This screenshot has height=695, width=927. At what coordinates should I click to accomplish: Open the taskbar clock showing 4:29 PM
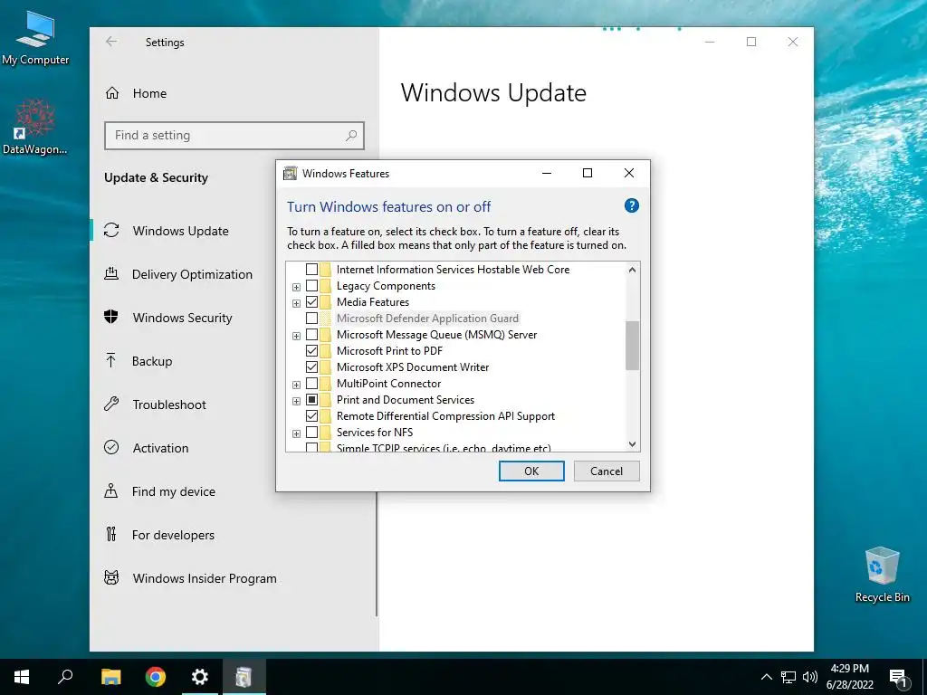849,677
